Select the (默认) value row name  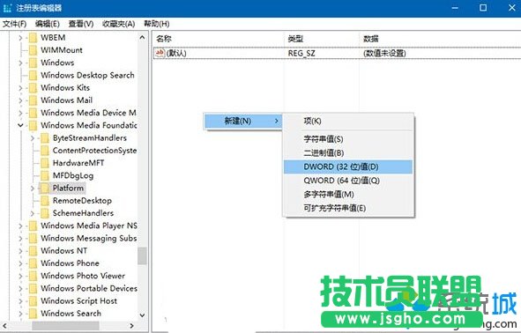pos(176,53)
